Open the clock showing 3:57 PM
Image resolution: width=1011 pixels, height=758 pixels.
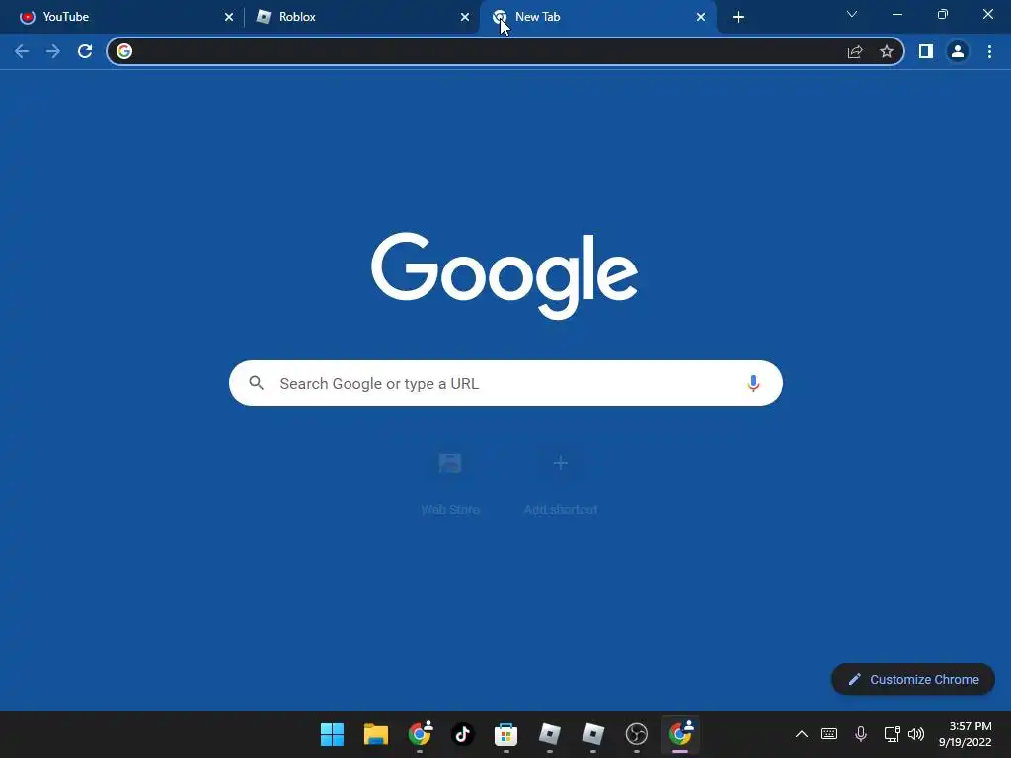click(965, 734)
